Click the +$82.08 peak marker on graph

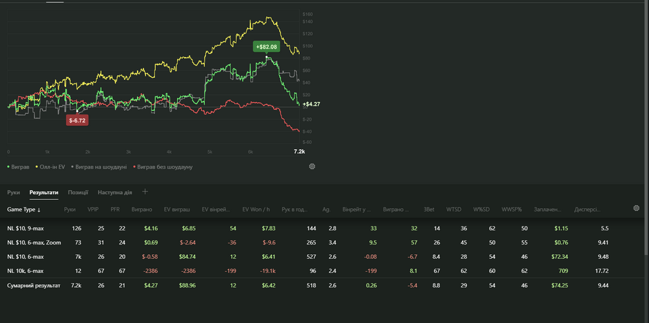click(x=266, y=47)
